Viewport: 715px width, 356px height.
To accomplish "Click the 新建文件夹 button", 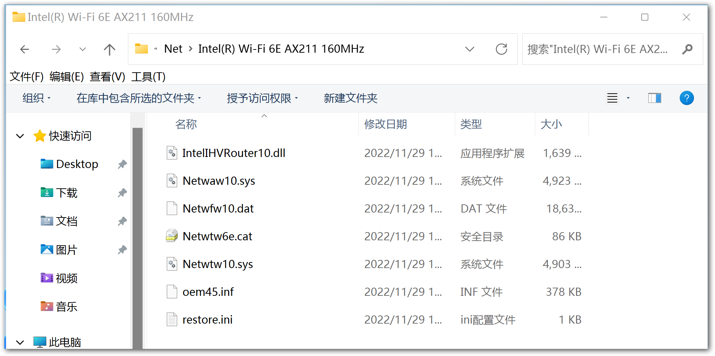I will point(350,98).
